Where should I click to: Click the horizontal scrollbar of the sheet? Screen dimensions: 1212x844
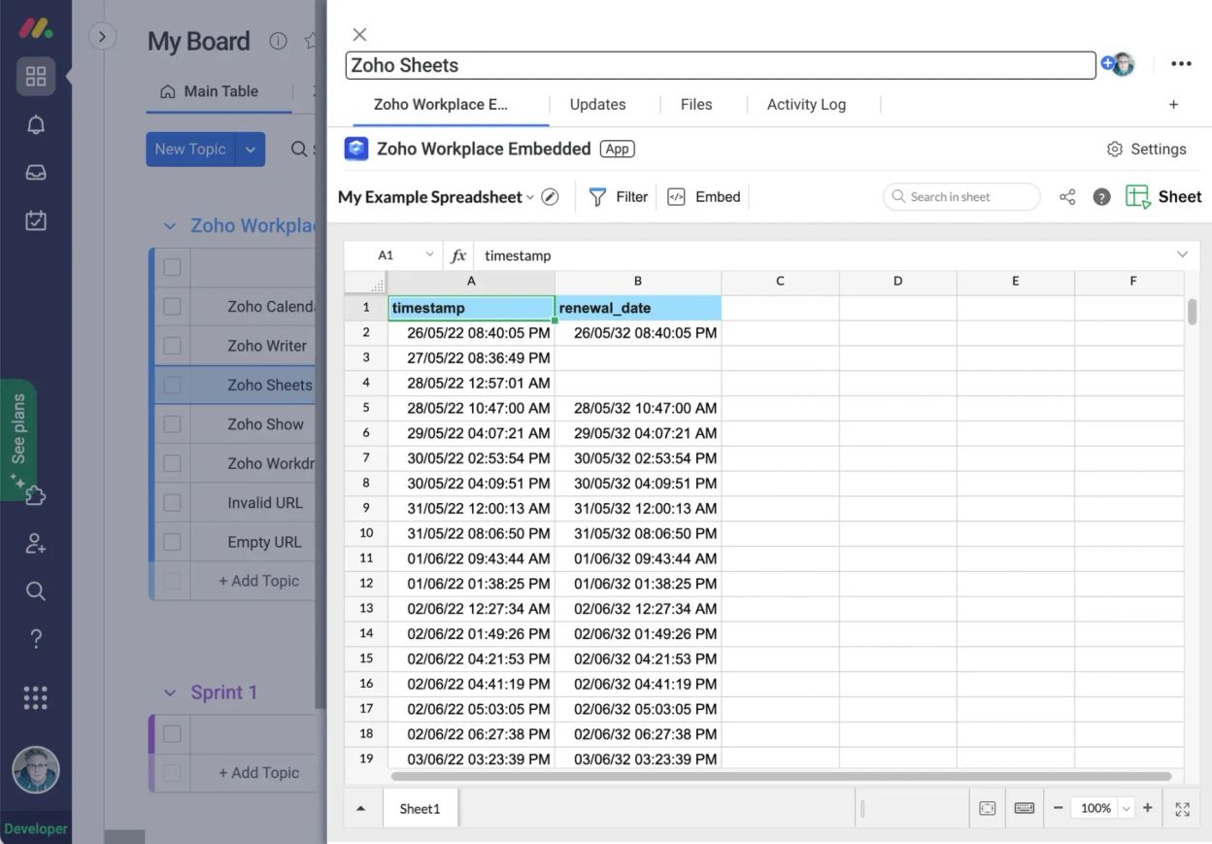click(781, 776)
